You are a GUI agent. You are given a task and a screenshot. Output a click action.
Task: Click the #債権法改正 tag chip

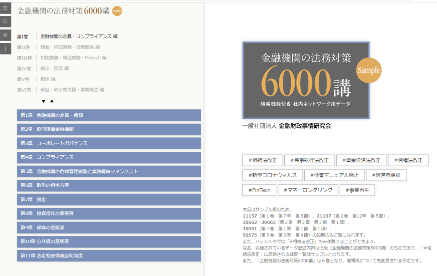(x=408, y=160)
